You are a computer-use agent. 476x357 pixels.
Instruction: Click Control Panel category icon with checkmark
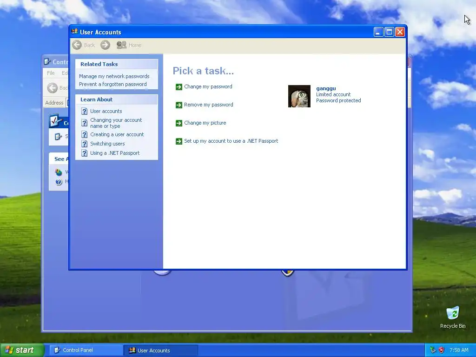click(x=55, y=121)
